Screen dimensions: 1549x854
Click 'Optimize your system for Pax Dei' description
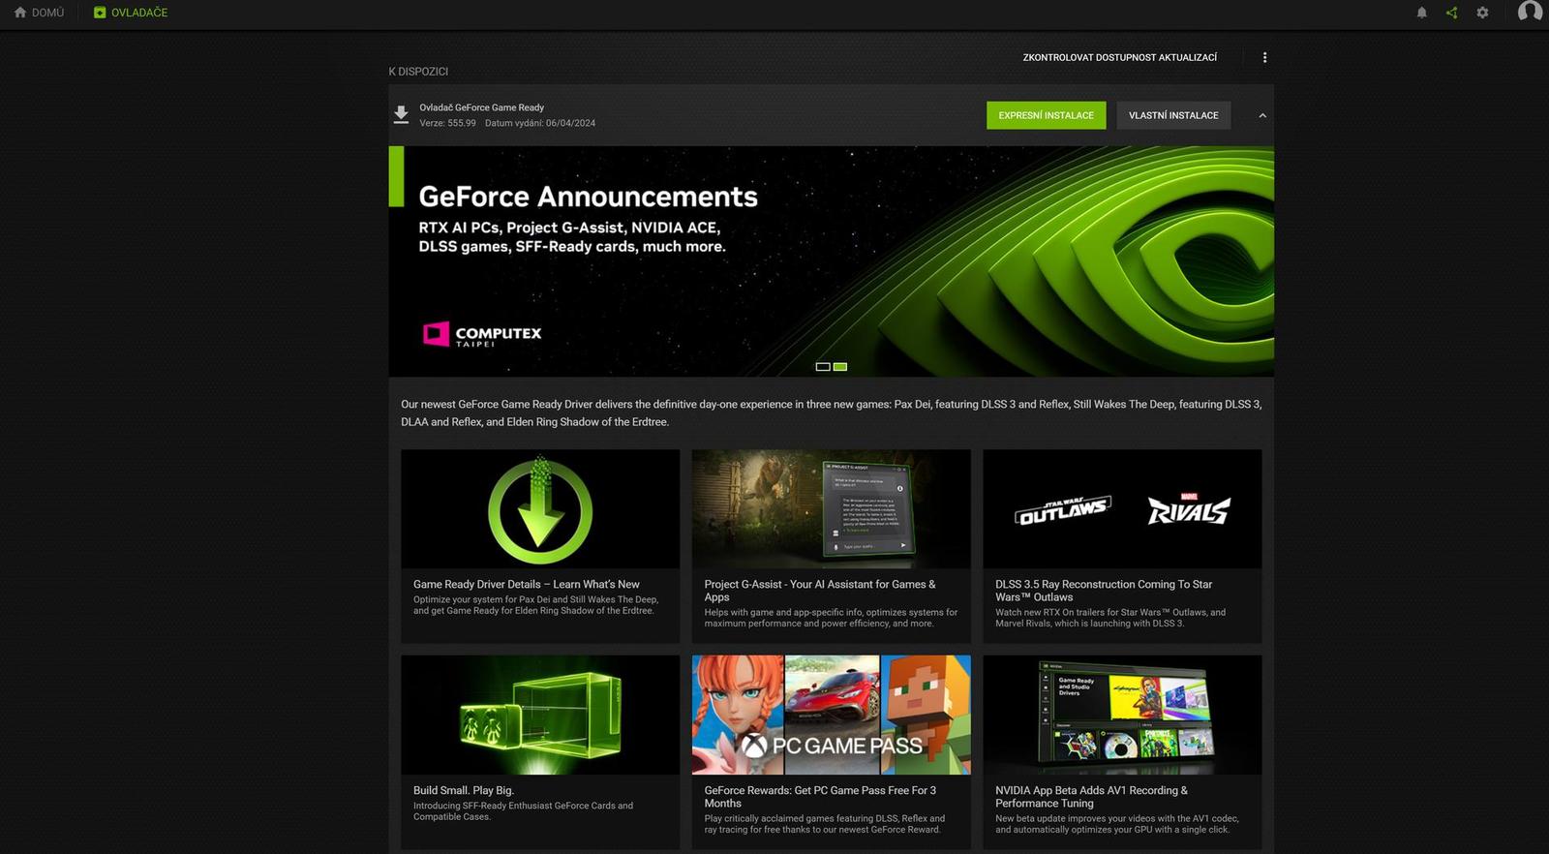click(x=535, y=605)
